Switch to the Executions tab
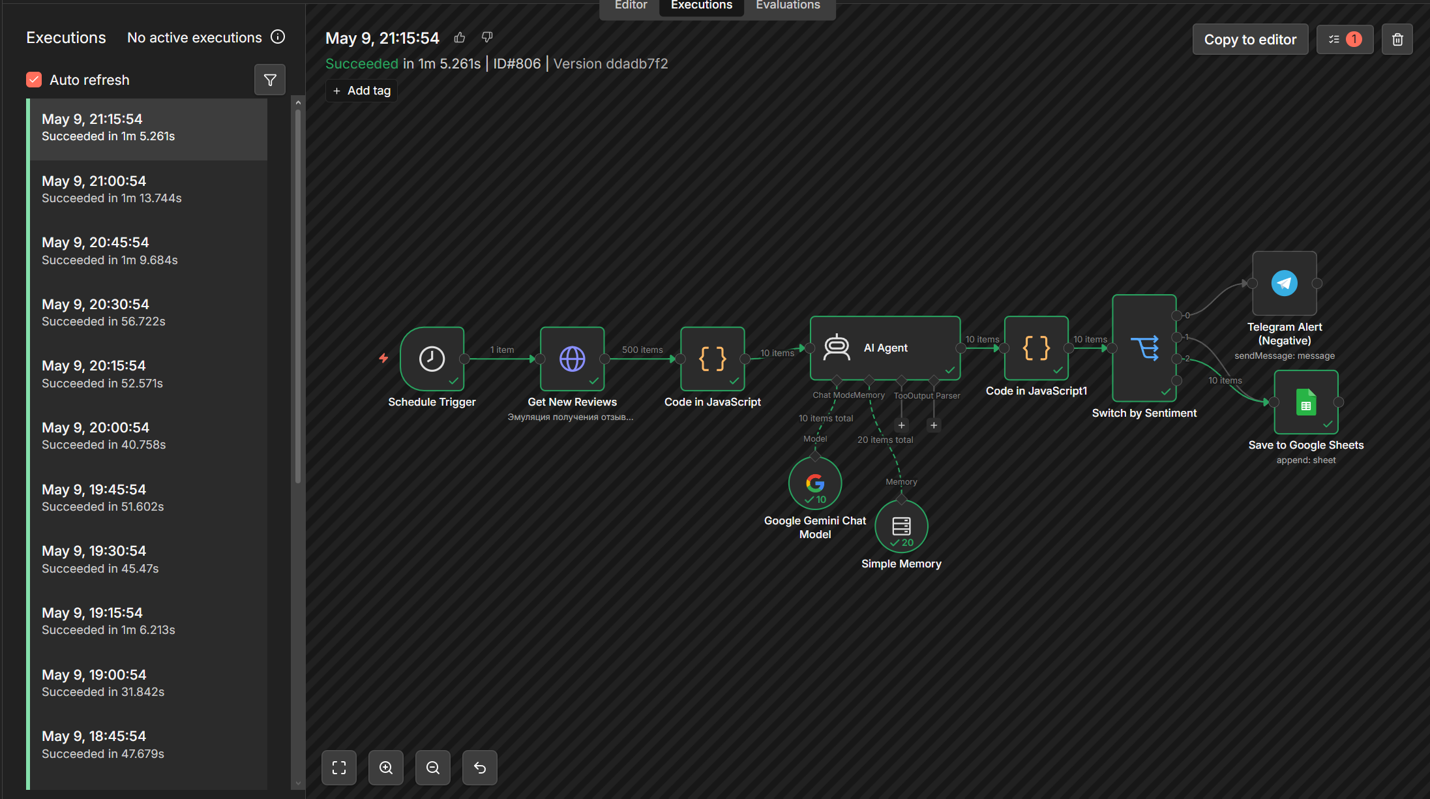Image resolution: width=1430 pixels, height=799 pixels. click(x=702, y=5)
